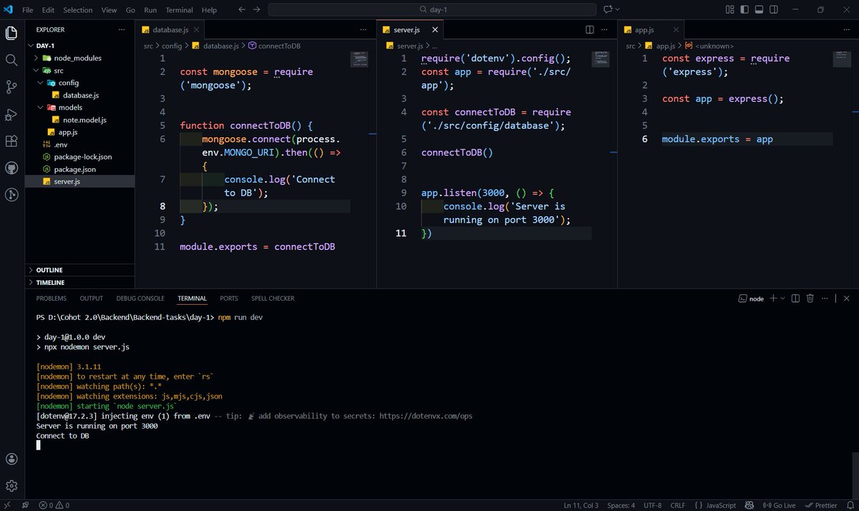This screenshot has height=511, width=859.
Task: Open the Accounts menu icon
Action: click(11, 459)
